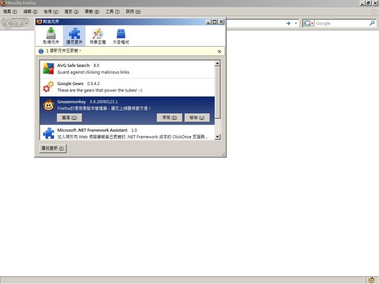The width and height of the screenshot is (379, 284).
Task: Open the 書籤 (B) Bookmarks menu
Action: (x=92, y=11)
